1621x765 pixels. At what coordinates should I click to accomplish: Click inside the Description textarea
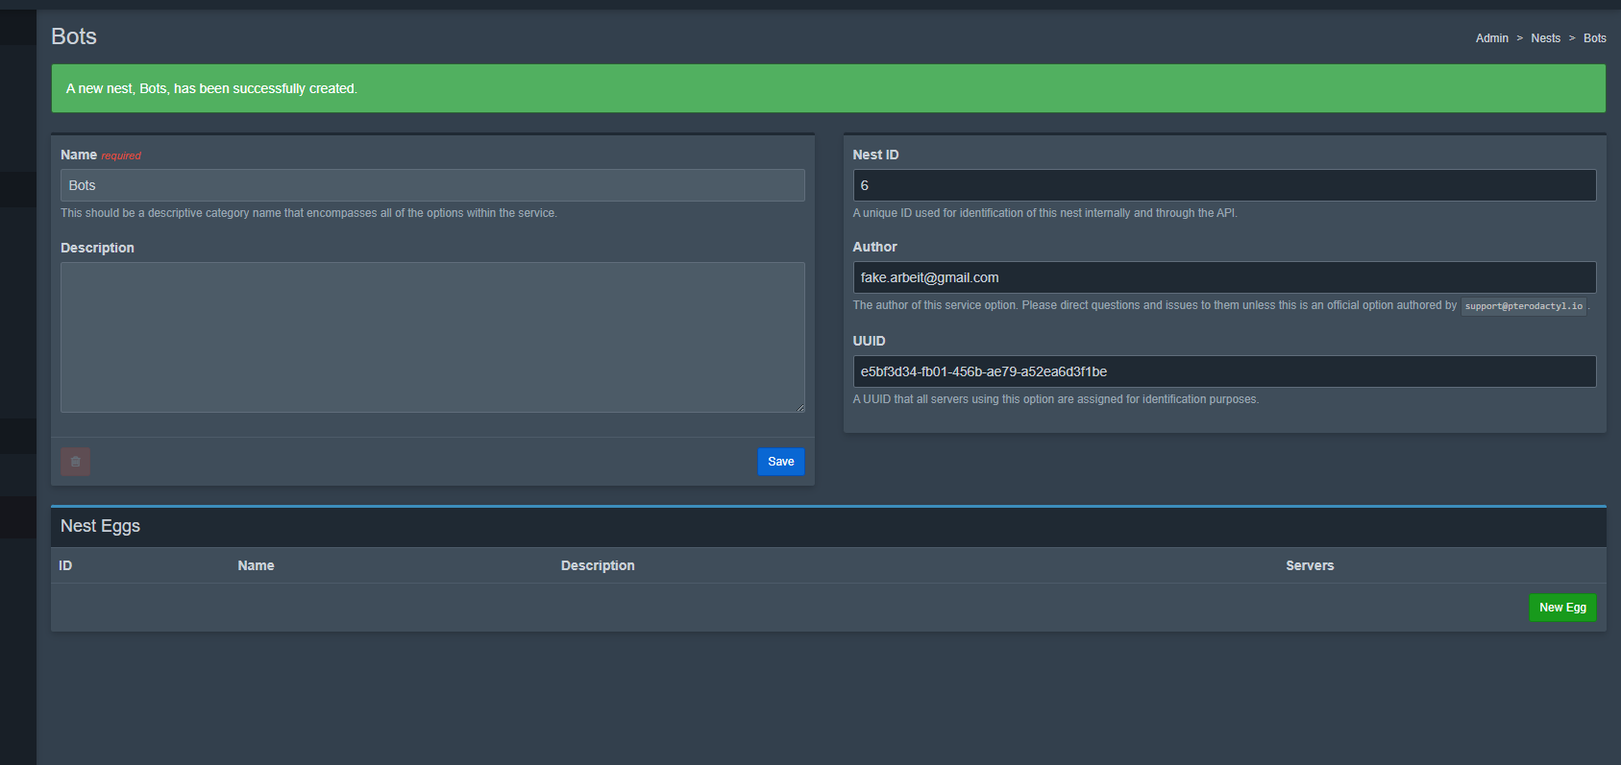coord(432,337)
